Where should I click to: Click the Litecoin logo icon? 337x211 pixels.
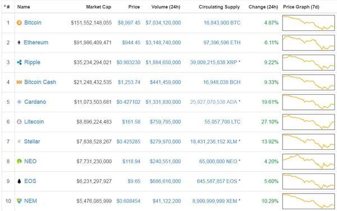(x=19, y=122)
